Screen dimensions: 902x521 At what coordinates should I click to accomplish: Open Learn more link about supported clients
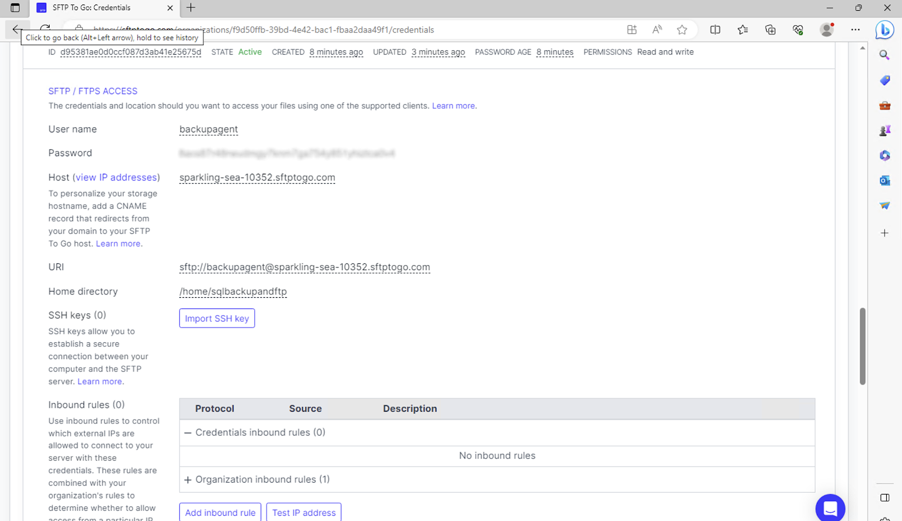click(x=453, y=106)
